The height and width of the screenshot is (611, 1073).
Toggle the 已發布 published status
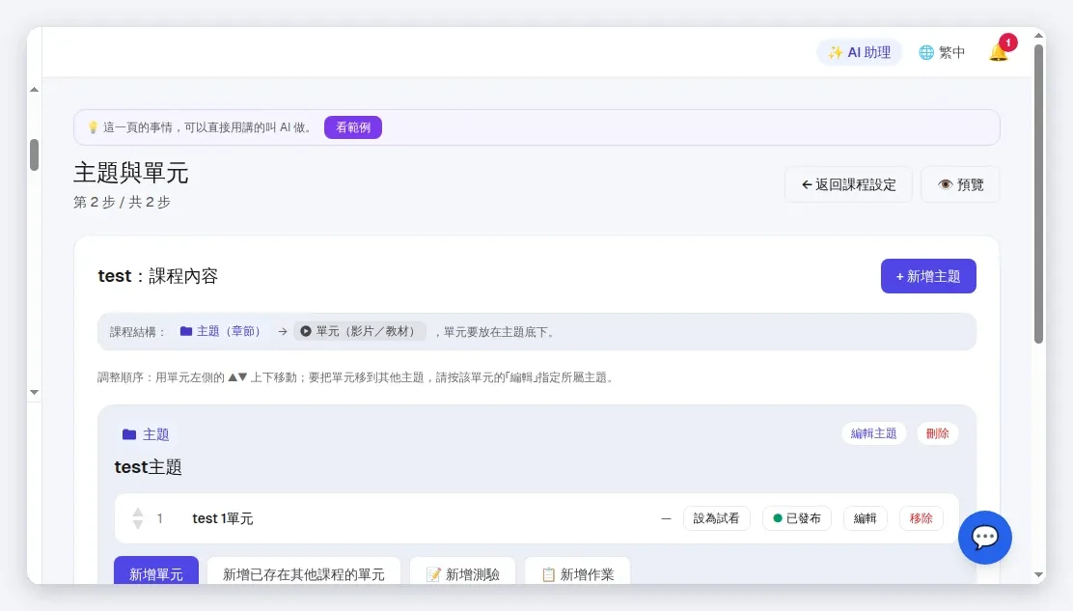tap(796, 518)
